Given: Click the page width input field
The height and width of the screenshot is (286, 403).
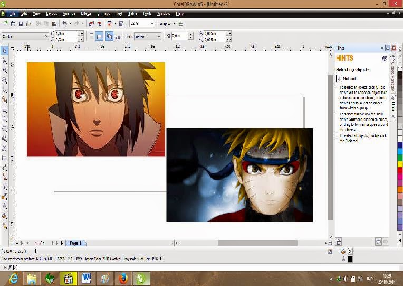Looking at the screenshot, I should pyautogui.click(x=66, y=33).
